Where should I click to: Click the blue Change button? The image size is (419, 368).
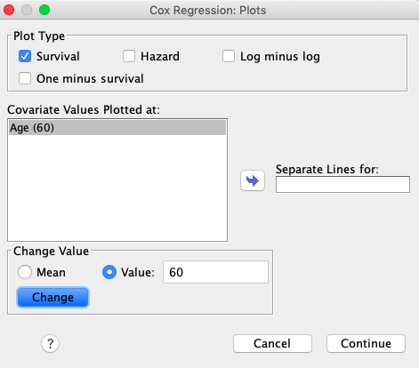[53, 297]
